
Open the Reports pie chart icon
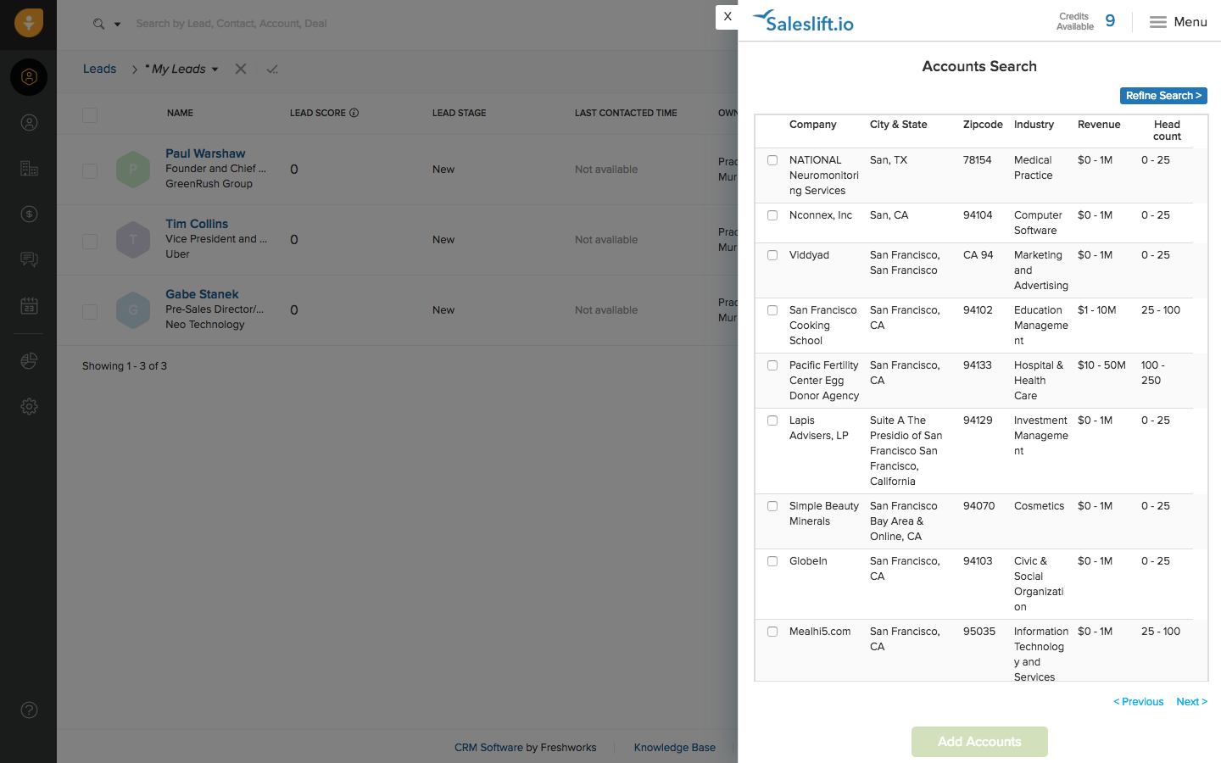(x=29, y=361)
